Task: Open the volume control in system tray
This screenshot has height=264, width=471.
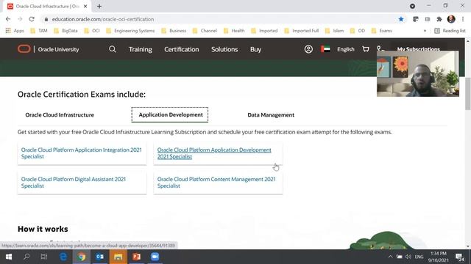Action: coord(408,257)
